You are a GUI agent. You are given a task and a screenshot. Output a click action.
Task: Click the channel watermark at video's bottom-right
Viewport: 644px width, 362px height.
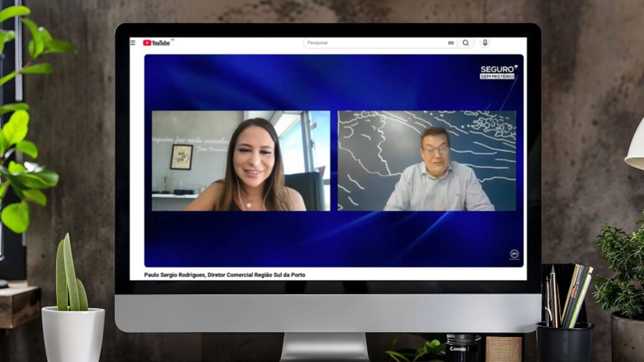click(x=514, y=254)
